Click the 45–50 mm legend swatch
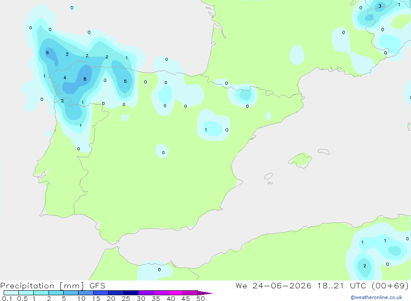 (190, 293)
